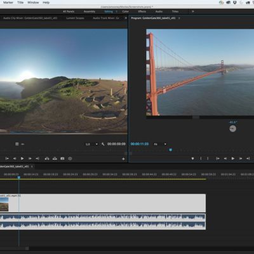The height and width of the screenshot is (254, 254).
Task: Click the Program monitor Go to In icon
Action: click(x=218, y=159)
